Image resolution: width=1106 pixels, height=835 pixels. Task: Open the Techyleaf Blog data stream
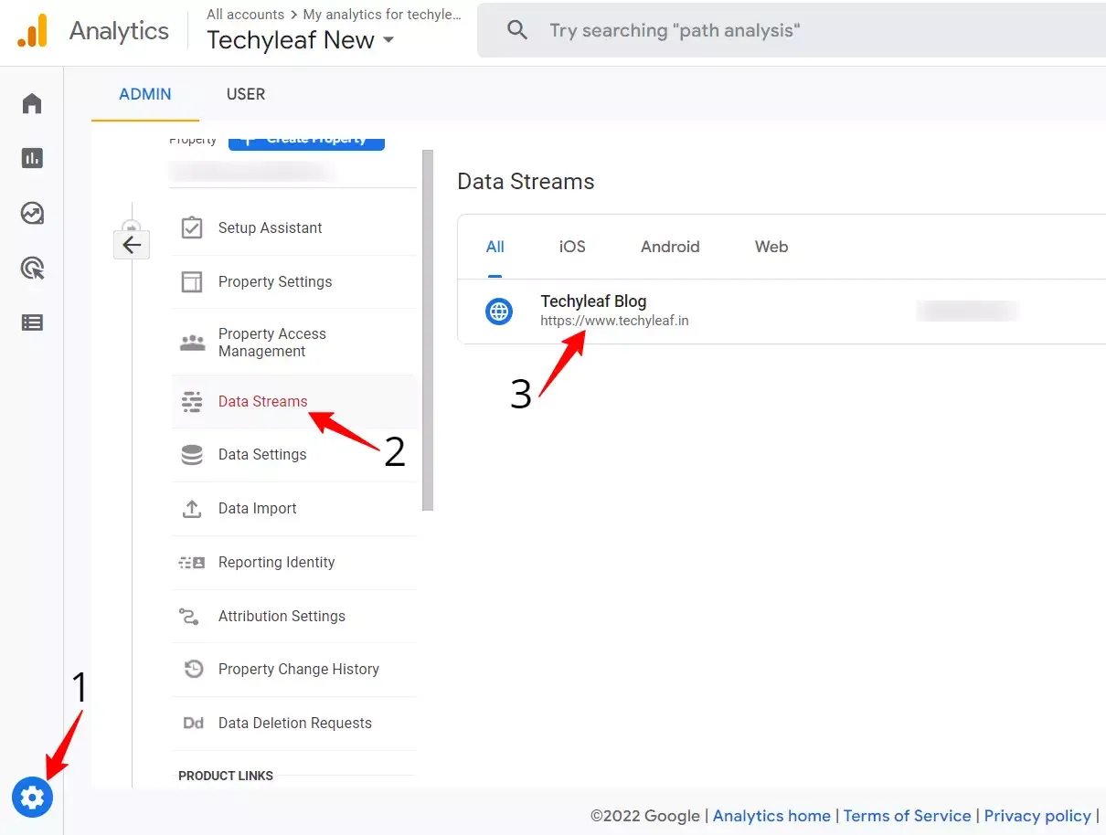tap(782, 312)
